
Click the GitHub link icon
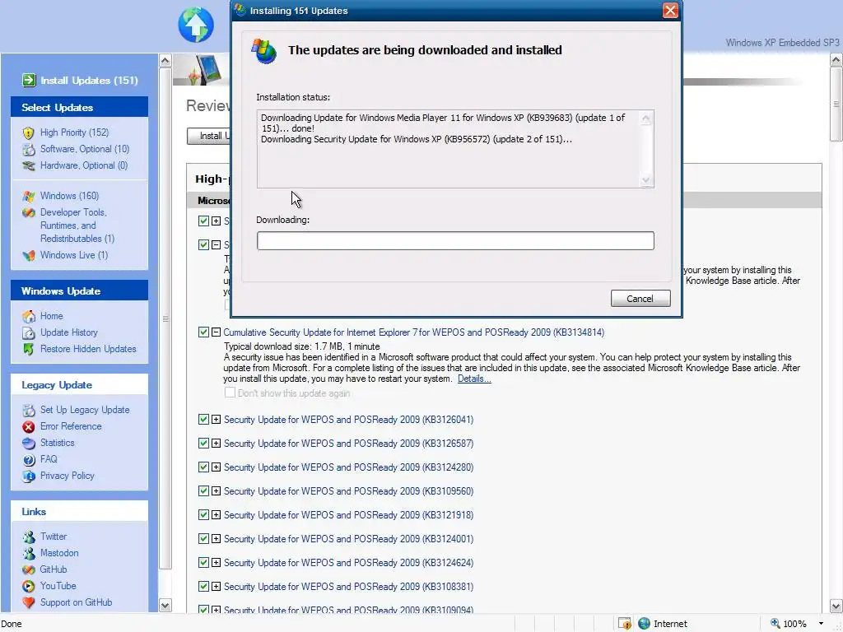29,569
